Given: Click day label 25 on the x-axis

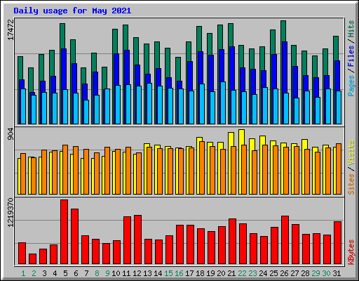Looking at the screenshot, I should 273,273.
